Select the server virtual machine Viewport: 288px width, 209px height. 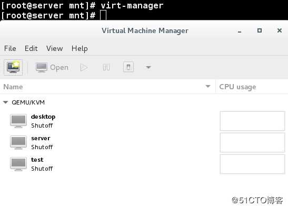pyautogui.click(x=144, y=142)
